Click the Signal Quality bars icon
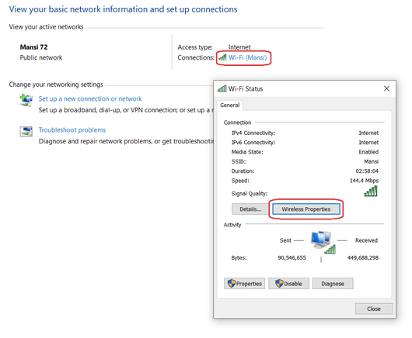This screenshot has height=338, width=412. pos(371,191)
